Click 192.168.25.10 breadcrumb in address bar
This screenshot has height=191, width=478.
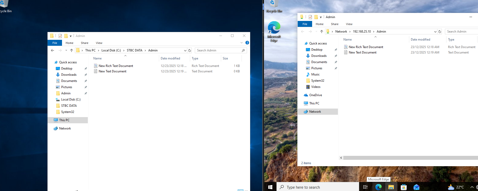pyautogui.click(x=362, y=32)
